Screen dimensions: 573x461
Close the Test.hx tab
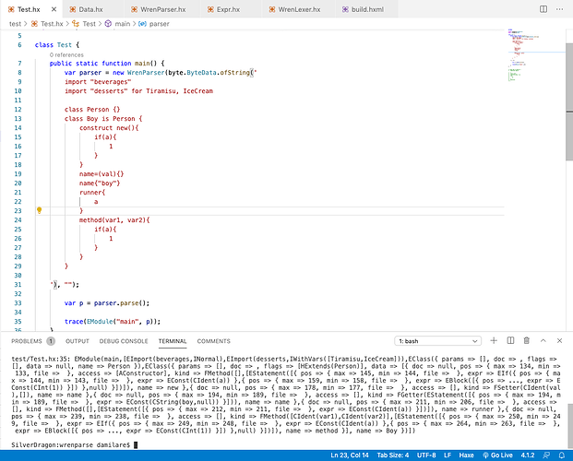54,8
